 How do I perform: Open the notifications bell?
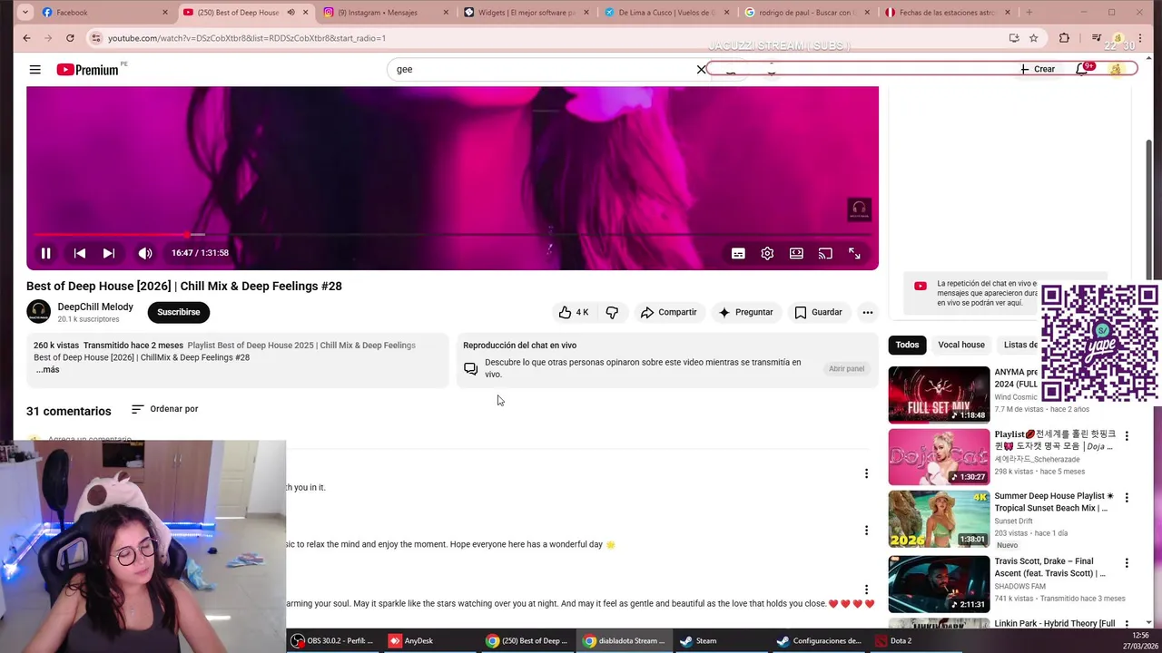click(x=1082, y=69)
